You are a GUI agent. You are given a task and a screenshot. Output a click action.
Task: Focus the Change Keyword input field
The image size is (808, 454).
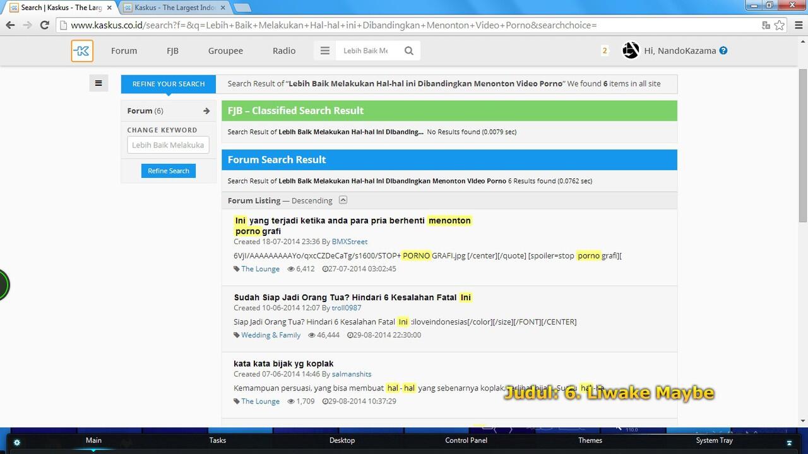click(x=168, y=145)
